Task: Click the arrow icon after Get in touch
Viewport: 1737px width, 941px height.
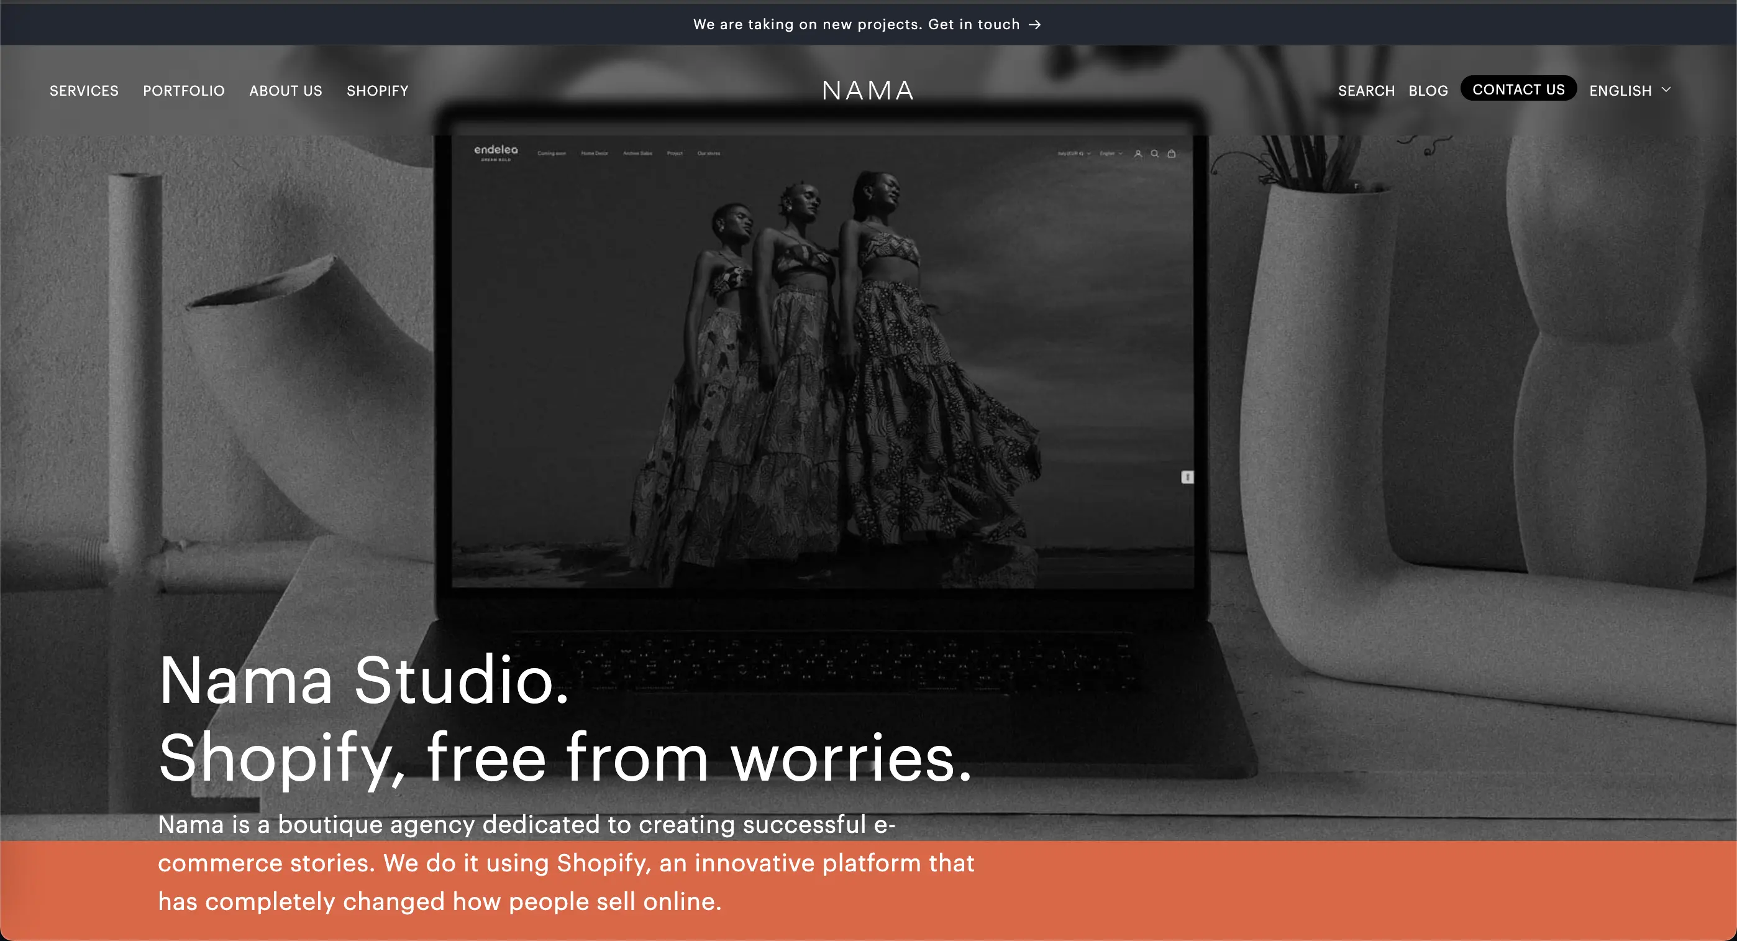Action: (1034, 25)
